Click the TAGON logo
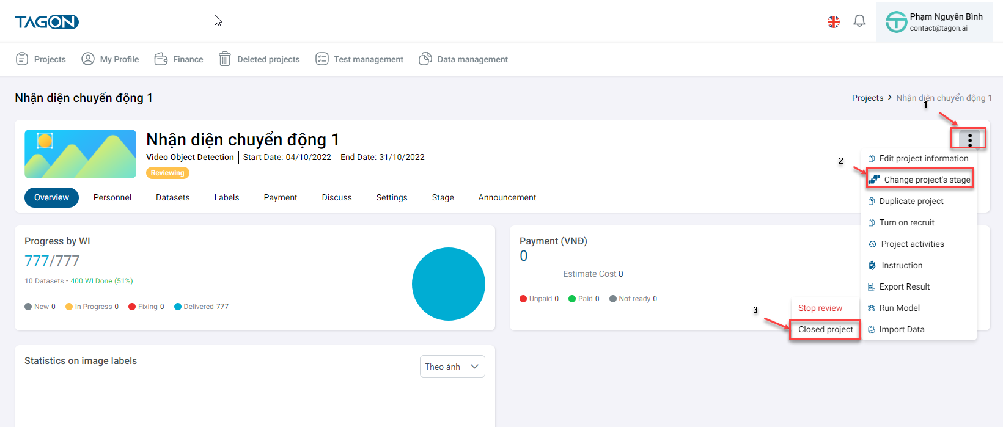1003x427 pixels. coord(46,22)
